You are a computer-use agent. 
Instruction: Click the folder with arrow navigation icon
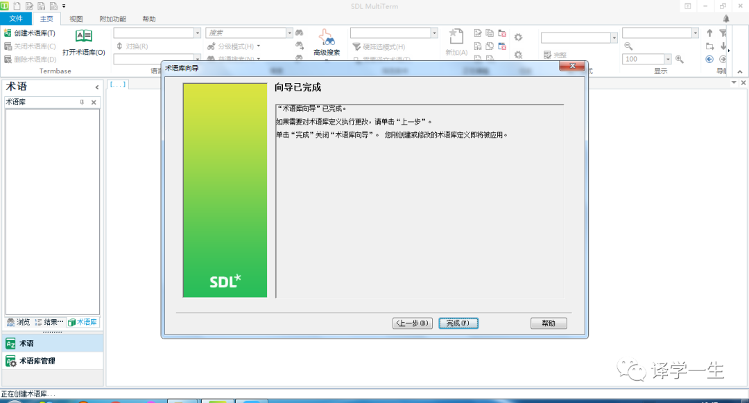(x=710, y=46)
